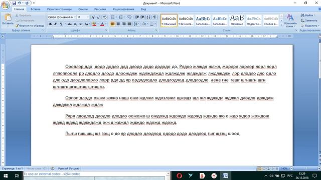Screen dimensions: 321x180
Task: Increase paragraph indent
Action: tap(142, 17)
